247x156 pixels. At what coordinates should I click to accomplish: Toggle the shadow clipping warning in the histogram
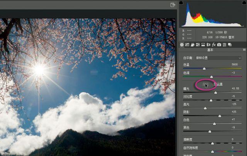(x=181, y=3)
